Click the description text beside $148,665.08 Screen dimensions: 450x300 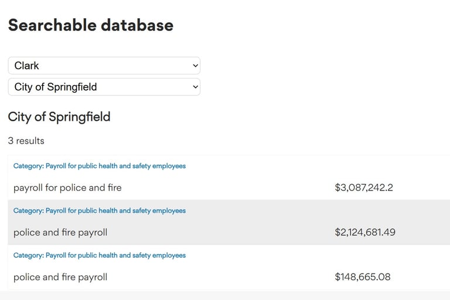60,277
